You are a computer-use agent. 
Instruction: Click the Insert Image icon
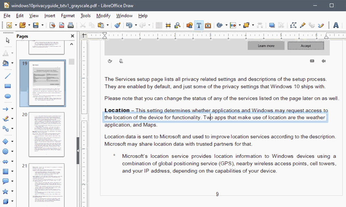[189, 25]
